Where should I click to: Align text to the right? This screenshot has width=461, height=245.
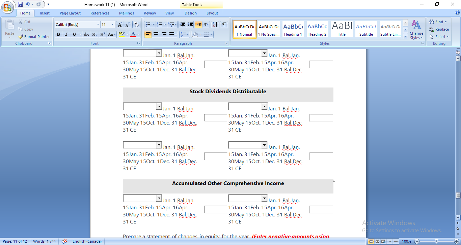click(x=164, y=34)
